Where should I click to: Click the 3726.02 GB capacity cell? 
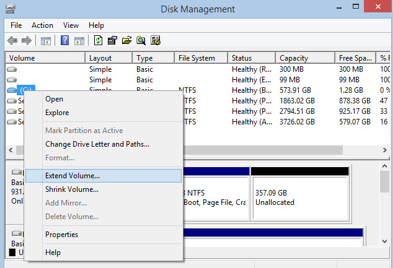pos(297,122)
